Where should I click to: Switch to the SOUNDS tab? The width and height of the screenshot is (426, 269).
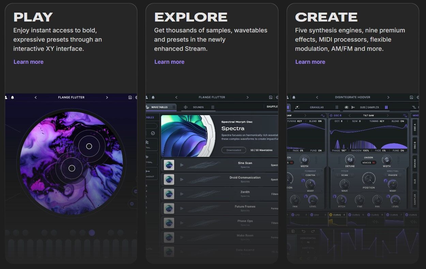198,107
